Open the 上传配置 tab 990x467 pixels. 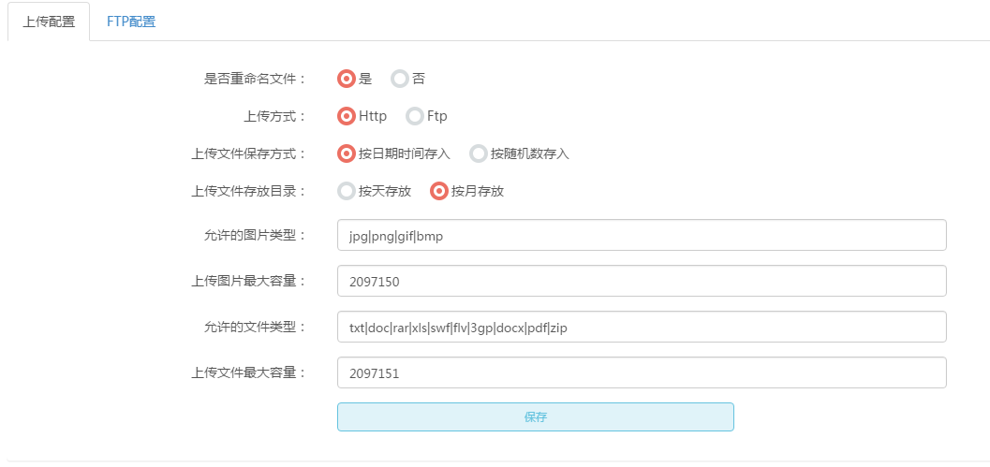pos(49,22)
